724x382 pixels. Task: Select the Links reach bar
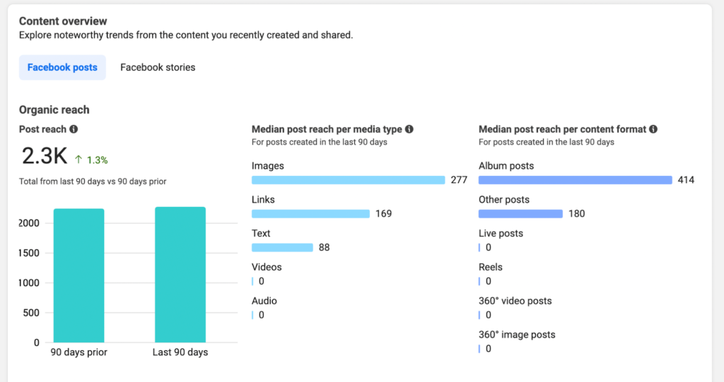(310, 214)
